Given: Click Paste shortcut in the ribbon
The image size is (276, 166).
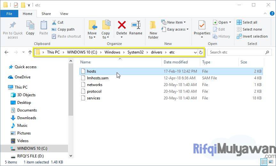Looking at the screenshot, I should (66, 36).
